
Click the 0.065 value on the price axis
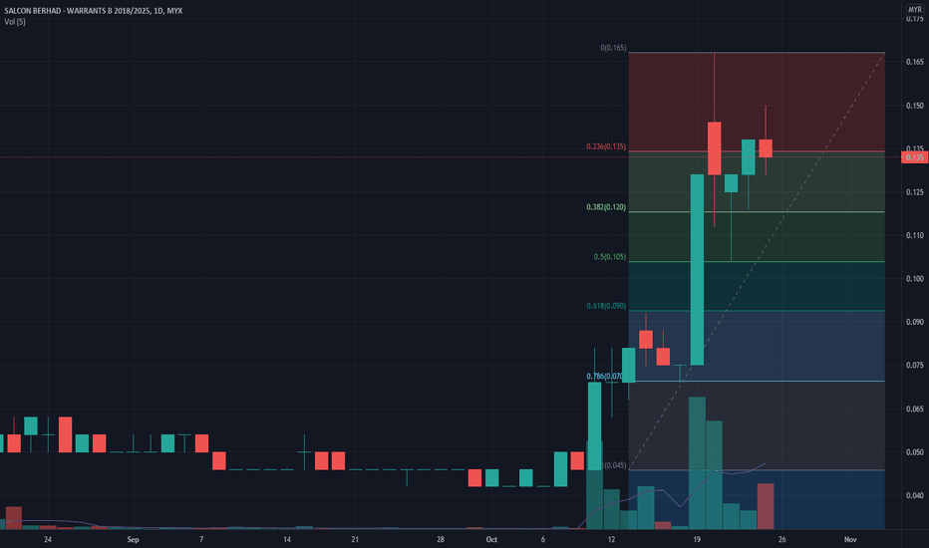click(915, 410)
